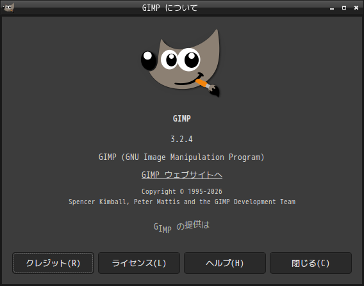
Task: Click the version number 3.2.4
Action: point(181,139)
